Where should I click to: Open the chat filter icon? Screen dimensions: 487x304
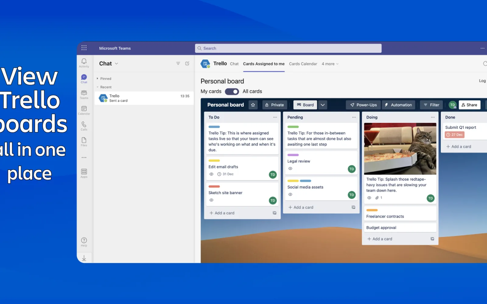click(178, 63)
